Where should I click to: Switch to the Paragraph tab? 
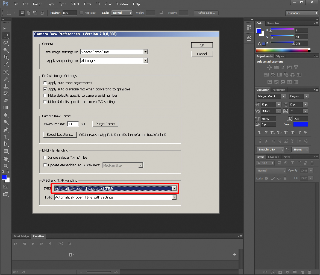coord(279,90)
